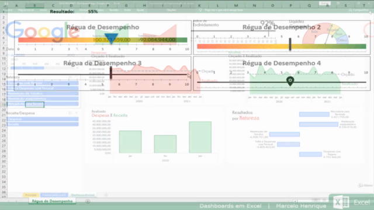Select Manutenção equipamentos slicer item
This screenshot has height=210, width=374.
coord(43,99)
